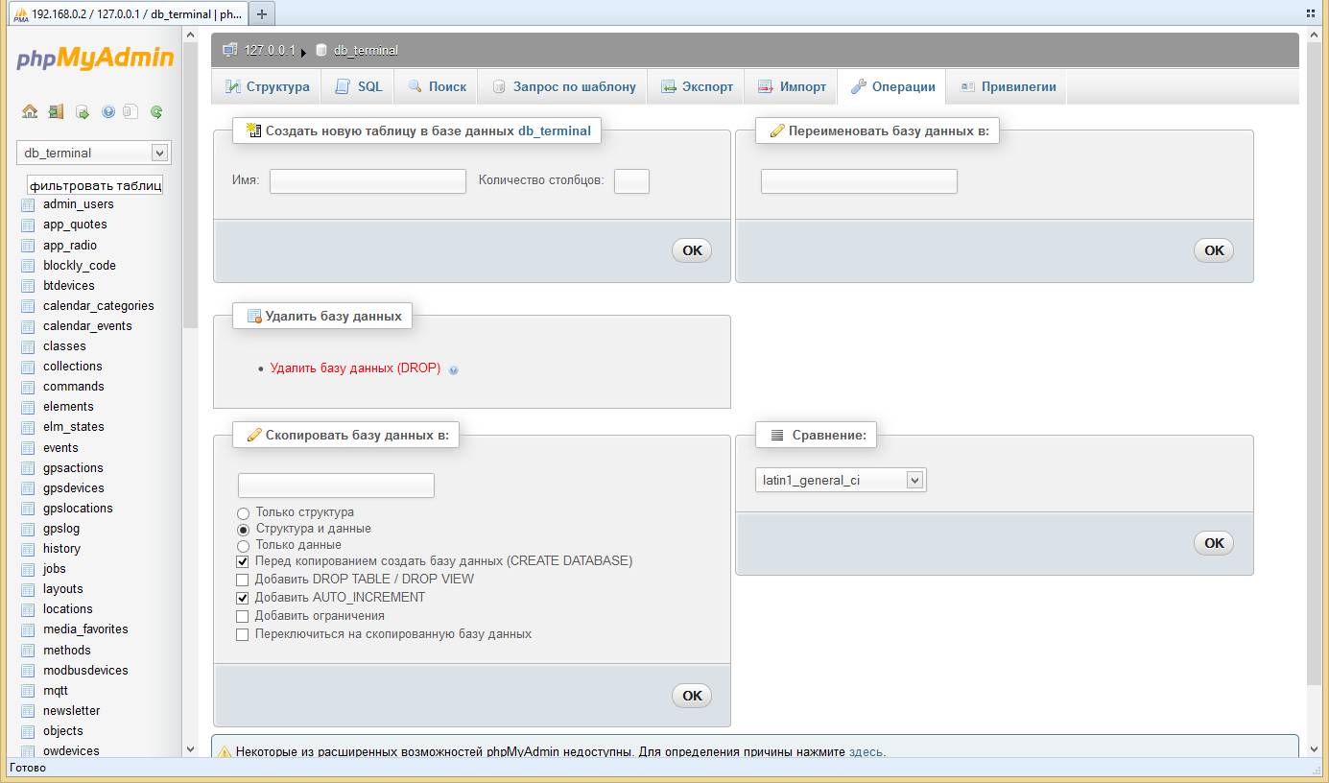Click the table icon beside elements

coord(28,407)
